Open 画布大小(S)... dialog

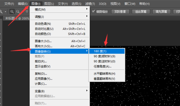60,46
